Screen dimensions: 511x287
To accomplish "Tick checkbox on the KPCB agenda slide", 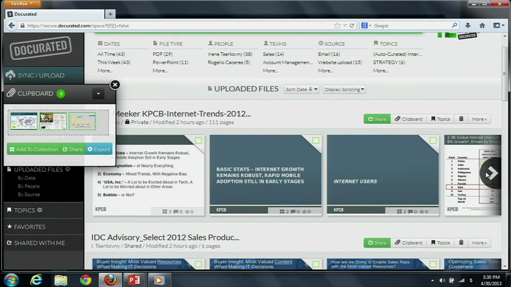I will coord(198,140).
